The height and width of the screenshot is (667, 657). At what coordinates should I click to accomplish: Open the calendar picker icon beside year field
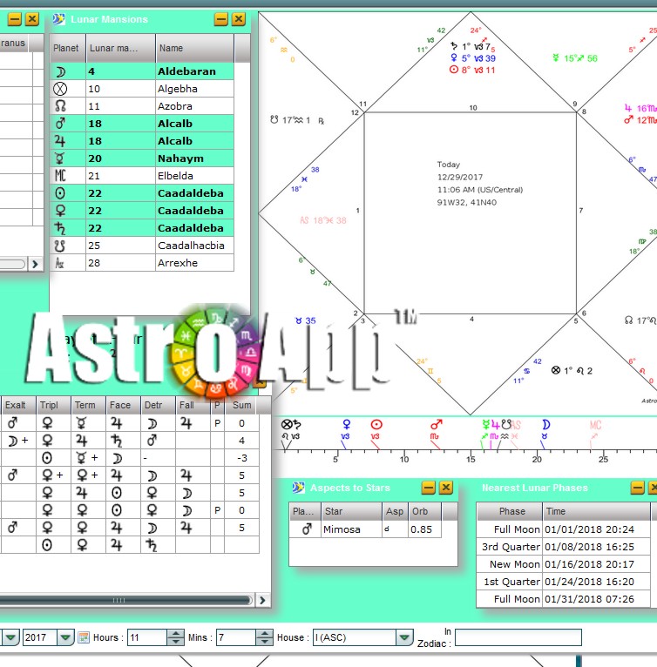tap(84, 637)
